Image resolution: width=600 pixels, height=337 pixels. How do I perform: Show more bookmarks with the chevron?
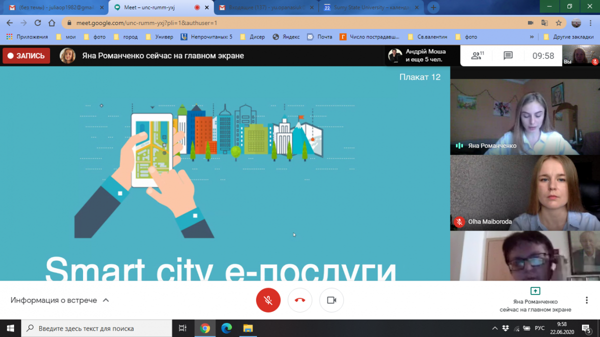[x=531, y=37]
